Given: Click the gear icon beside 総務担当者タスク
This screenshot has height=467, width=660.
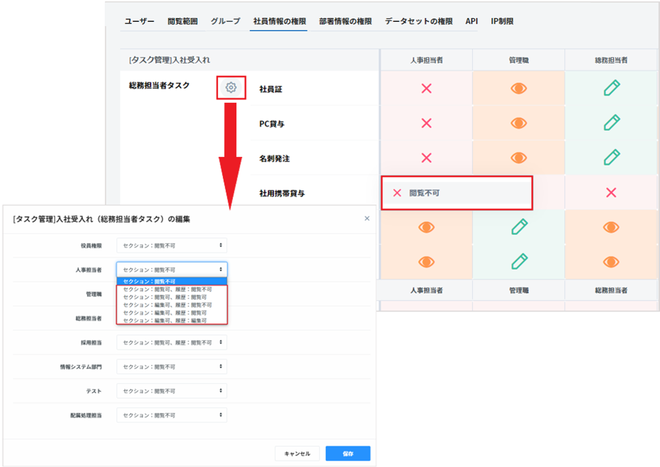Looking at the screenshot, I should click(x=231, y=87).
